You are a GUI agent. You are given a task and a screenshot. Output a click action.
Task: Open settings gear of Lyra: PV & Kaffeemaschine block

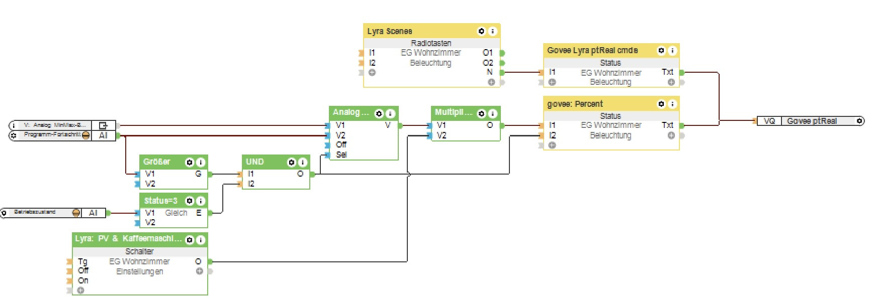pyautogui.click(x=189, y=240)
